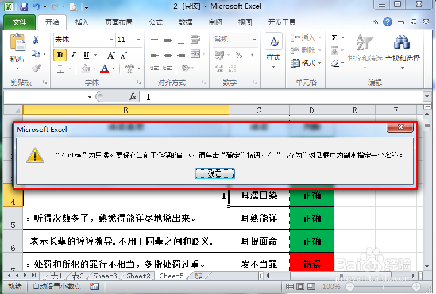Open the font name 宋体 dropdown
Viewport: 436px width, 294px height.
coord(111,40)
